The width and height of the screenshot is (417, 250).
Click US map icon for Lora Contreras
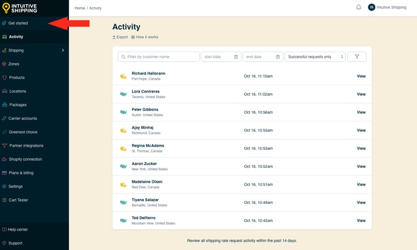click(123, 94)
